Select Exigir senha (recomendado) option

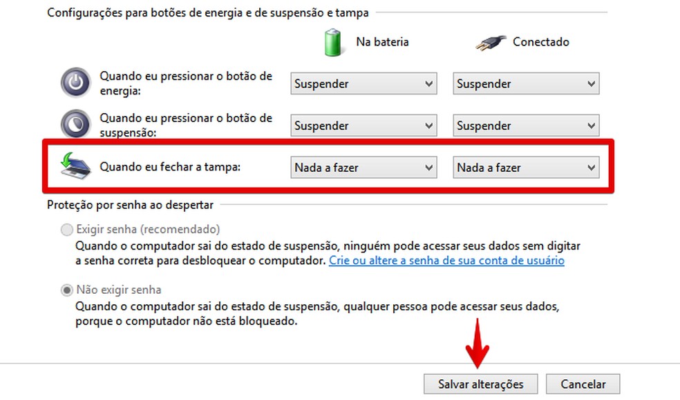pos(67,229)
